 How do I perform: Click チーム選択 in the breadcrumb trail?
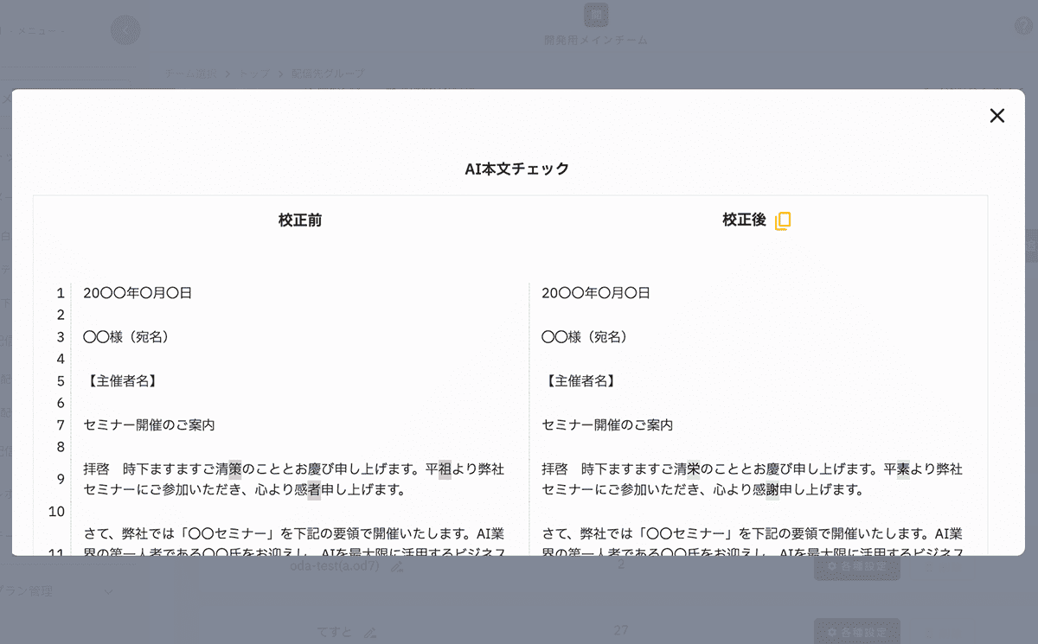coord(192,74)
